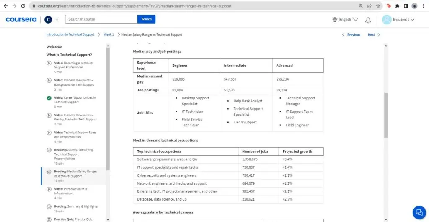Image resolution: width=429 pixels, height=222 pixels.
Task: Click reading icon for Summary & Highlights
Action: 49,206
